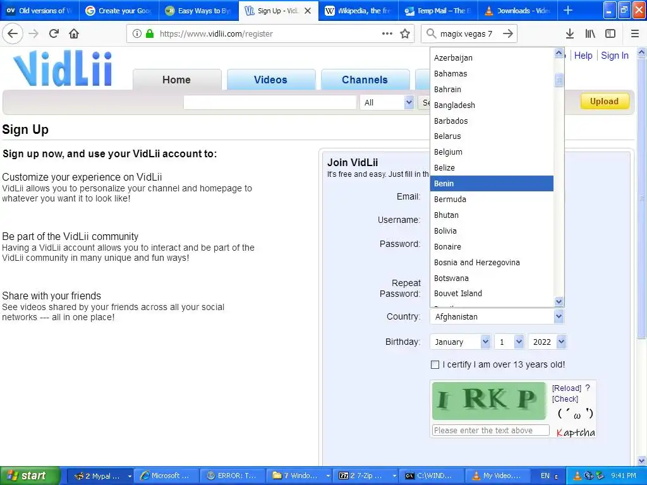Click the yellow Upload button

(604, 101)
